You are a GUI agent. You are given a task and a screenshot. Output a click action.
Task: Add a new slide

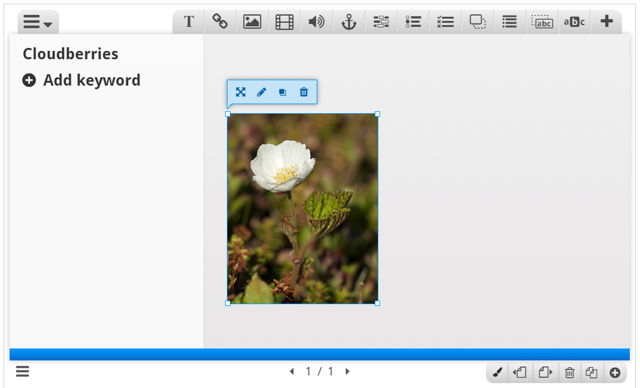point(615,372)
